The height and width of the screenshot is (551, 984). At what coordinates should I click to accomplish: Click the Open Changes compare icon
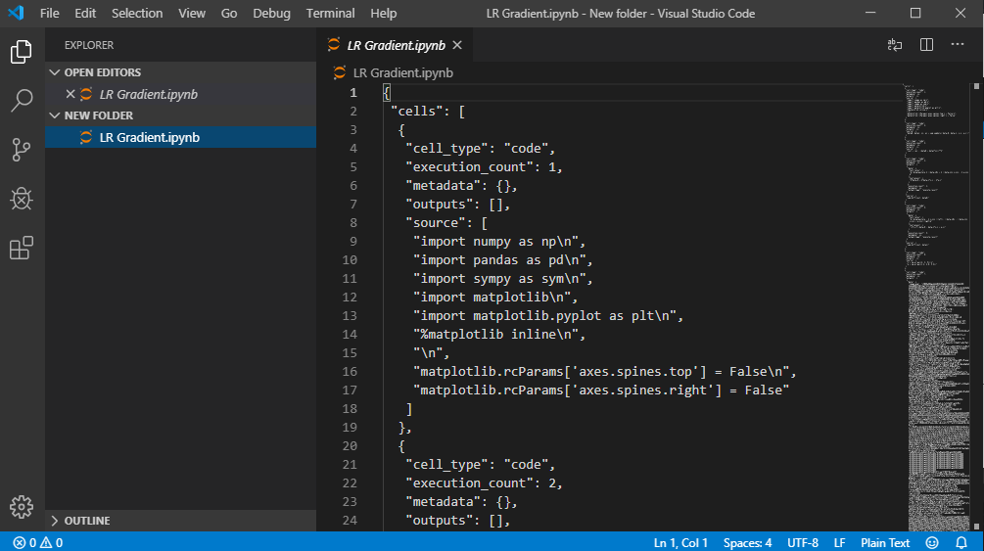coord(895,45)
